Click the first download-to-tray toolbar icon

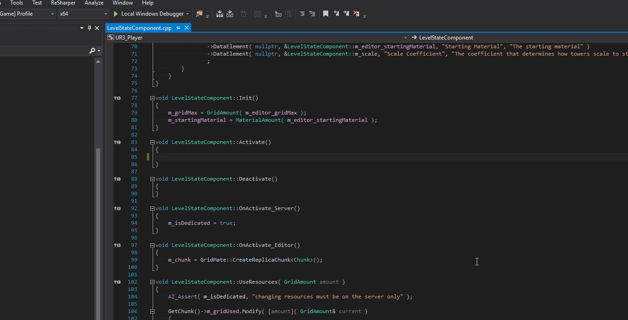click(x=220, y=14)
